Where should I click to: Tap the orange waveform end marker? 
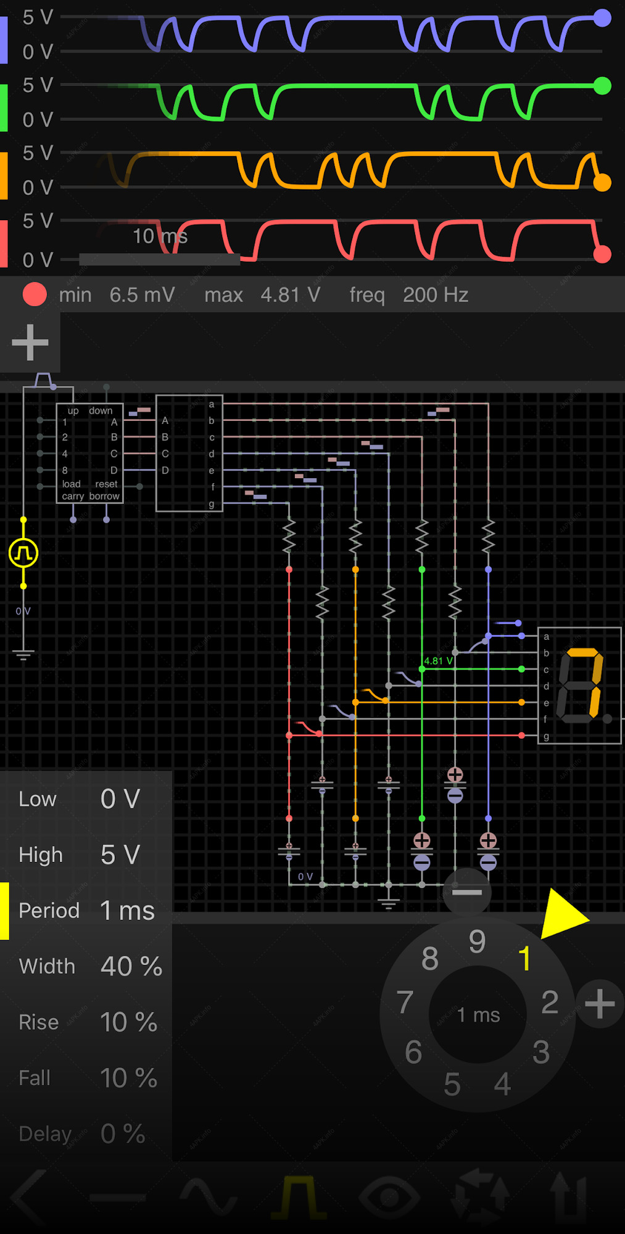click(602, 183)
